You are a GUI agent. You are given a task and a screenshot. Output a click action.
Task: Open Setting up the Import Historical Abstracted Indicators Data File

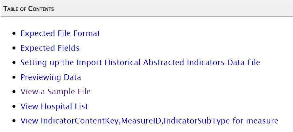140,63
